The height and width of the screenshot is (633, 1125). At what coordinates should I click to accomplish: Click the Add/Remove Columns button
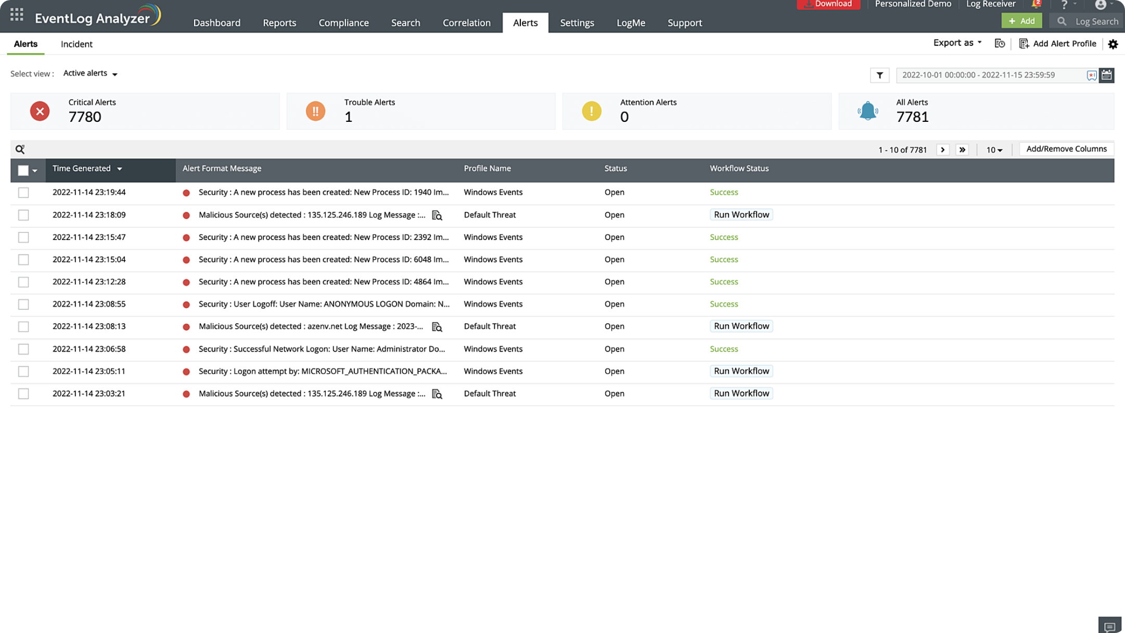tap(1066, 149)
